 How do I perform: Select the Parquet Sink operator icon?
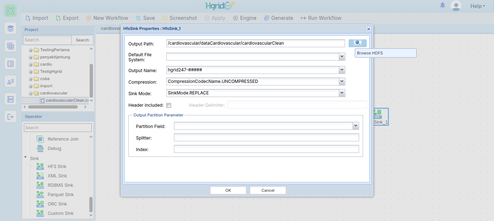pyautogui.click(x=40, y=195)
